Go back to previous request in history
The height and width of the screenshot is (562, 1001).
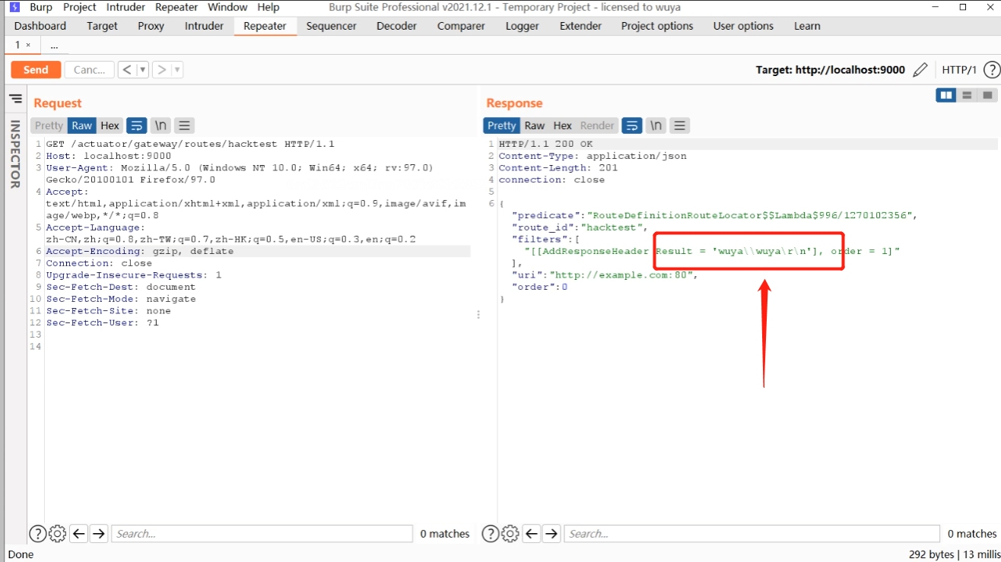pyautogui.click(x=127, y=69)
